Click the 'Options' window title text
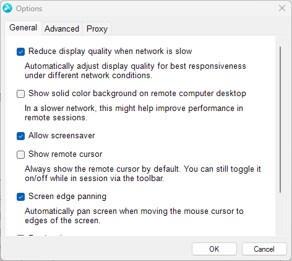 pyautogui.click(x=29, y=9)
